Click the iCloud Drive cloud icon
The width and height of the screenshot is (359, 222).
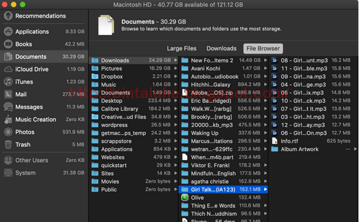[x=8, y=69]
